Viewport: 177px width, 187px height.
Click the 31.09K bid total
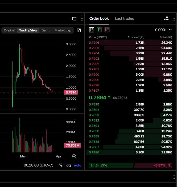(167, 152)
